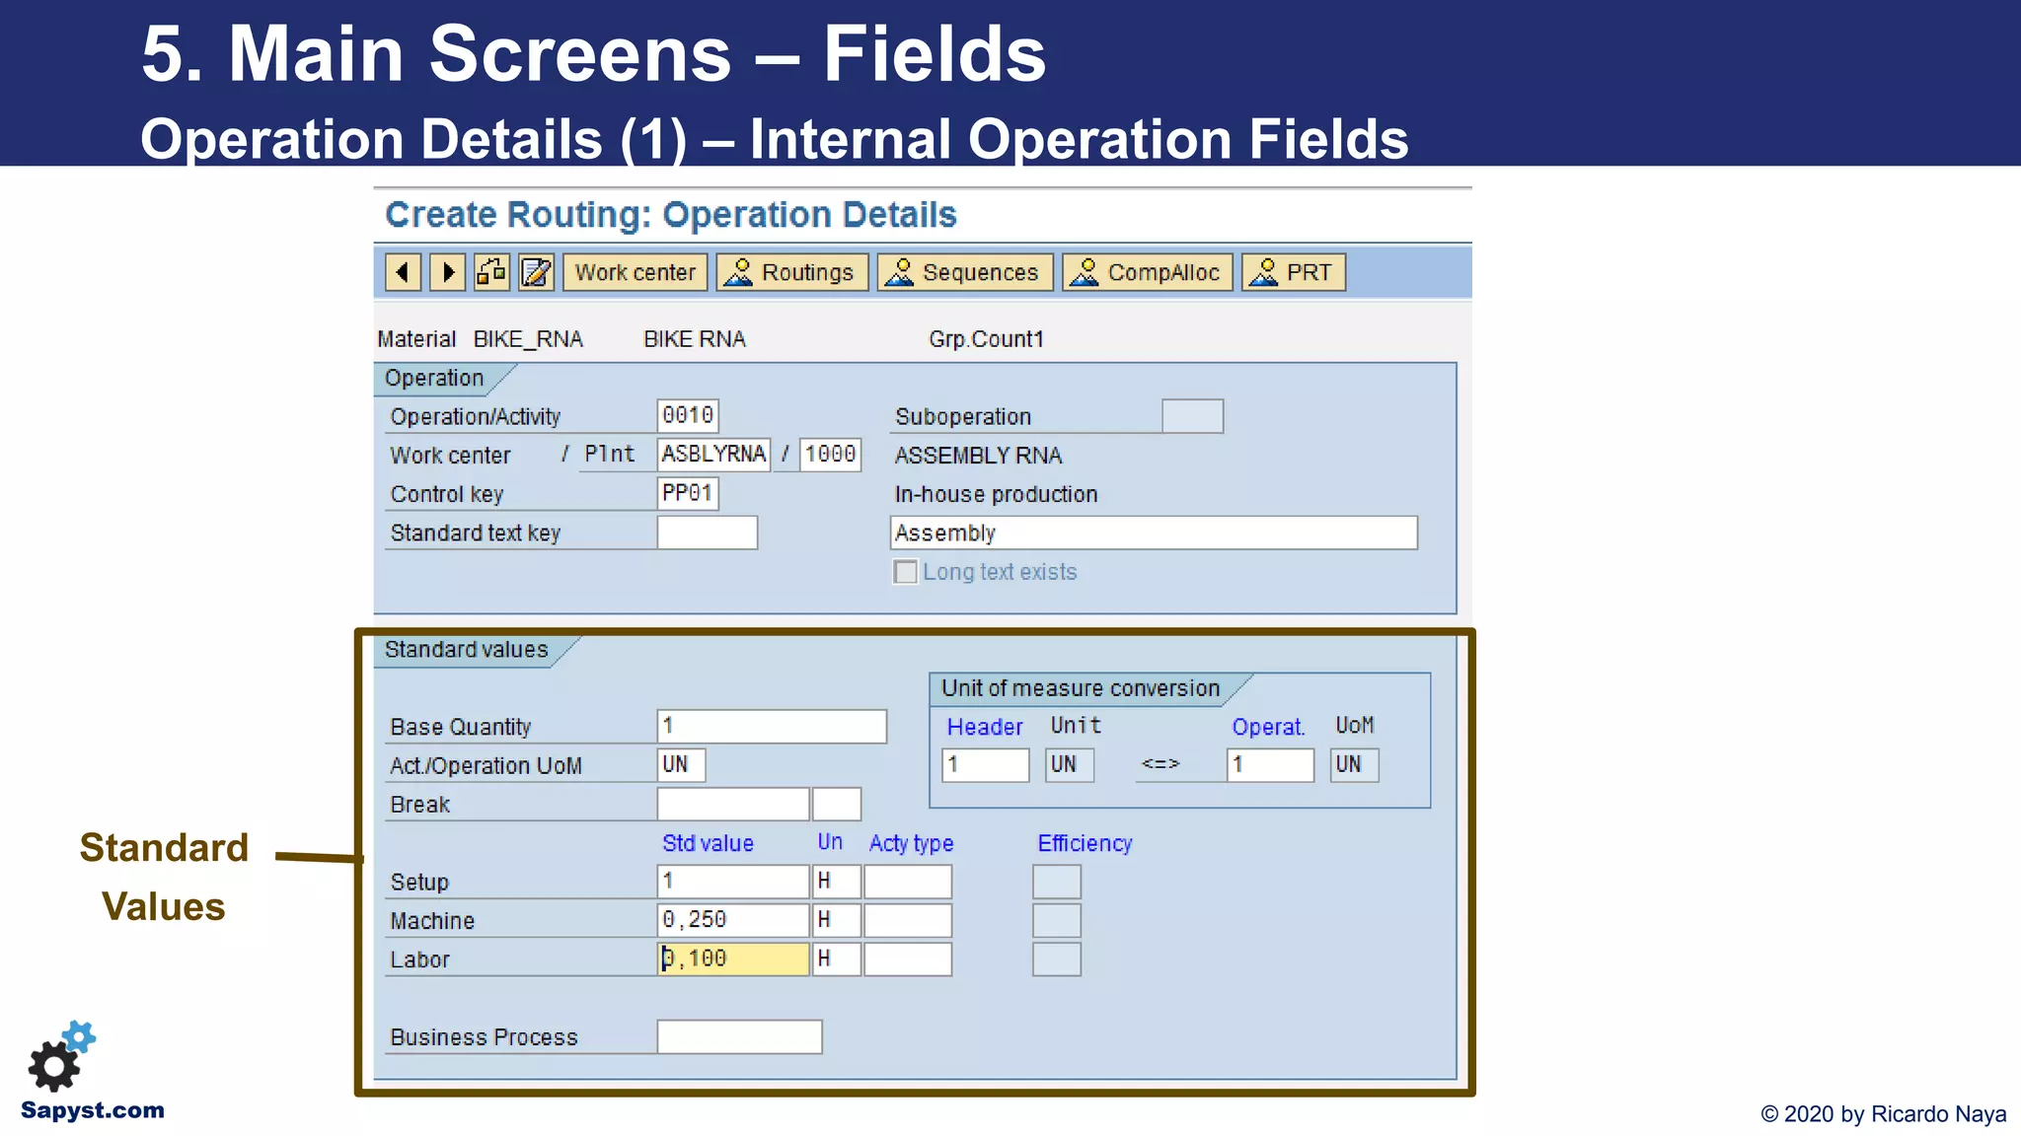The image size is (2021, 1136).
Task: Select the ASSEMBLY RNA description text
Action: click(978, 456)
